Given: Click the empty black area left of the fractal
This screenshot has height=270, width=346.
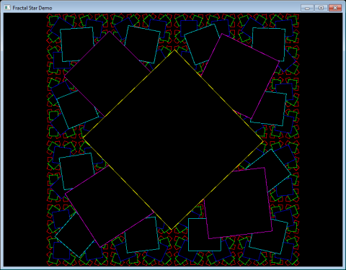Looking at the screenshot, I should tap(25, 140).
